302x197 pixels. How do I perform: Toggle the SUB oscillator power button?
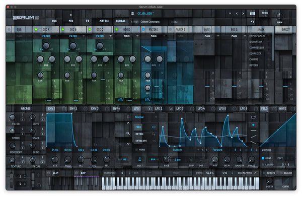9,29
